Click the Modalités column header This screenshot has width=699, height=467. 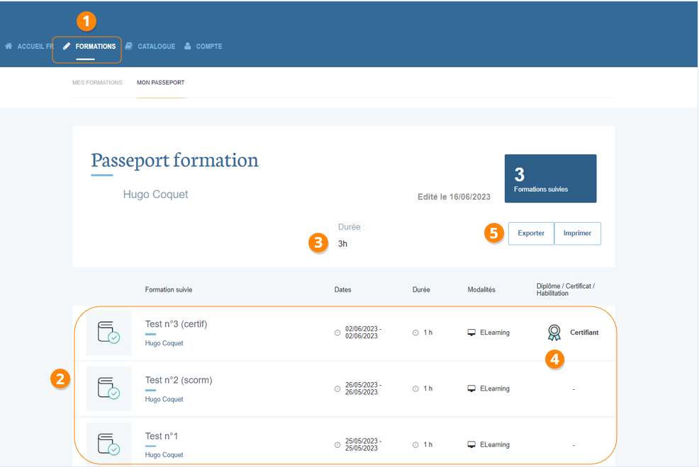click(x=481, y=289)
